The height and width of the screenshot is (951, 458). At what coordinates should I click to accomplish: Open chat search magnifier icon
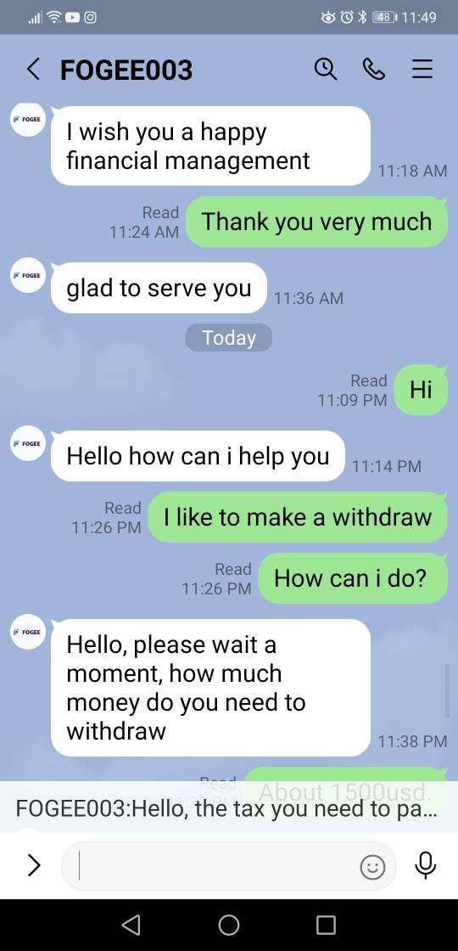click(326, 69)
